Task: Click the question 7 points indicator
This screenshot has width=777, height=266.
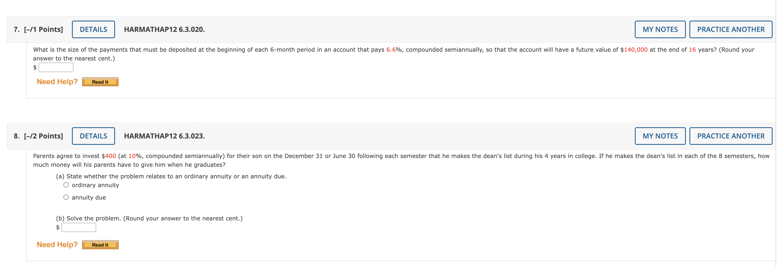Action: [x=43, y=29]
